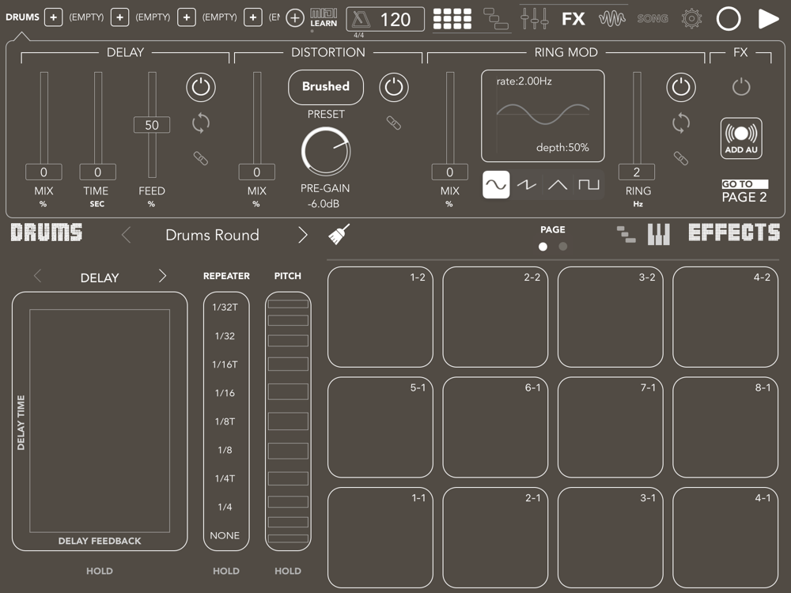The width and height of the screenshot is (791, 593).
Task: Go to previous drum kit preset
Action: pos(126,235)
